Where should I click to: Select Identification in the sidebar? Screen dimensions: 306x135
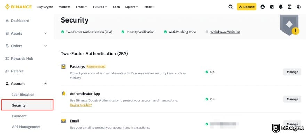(23, 94)
